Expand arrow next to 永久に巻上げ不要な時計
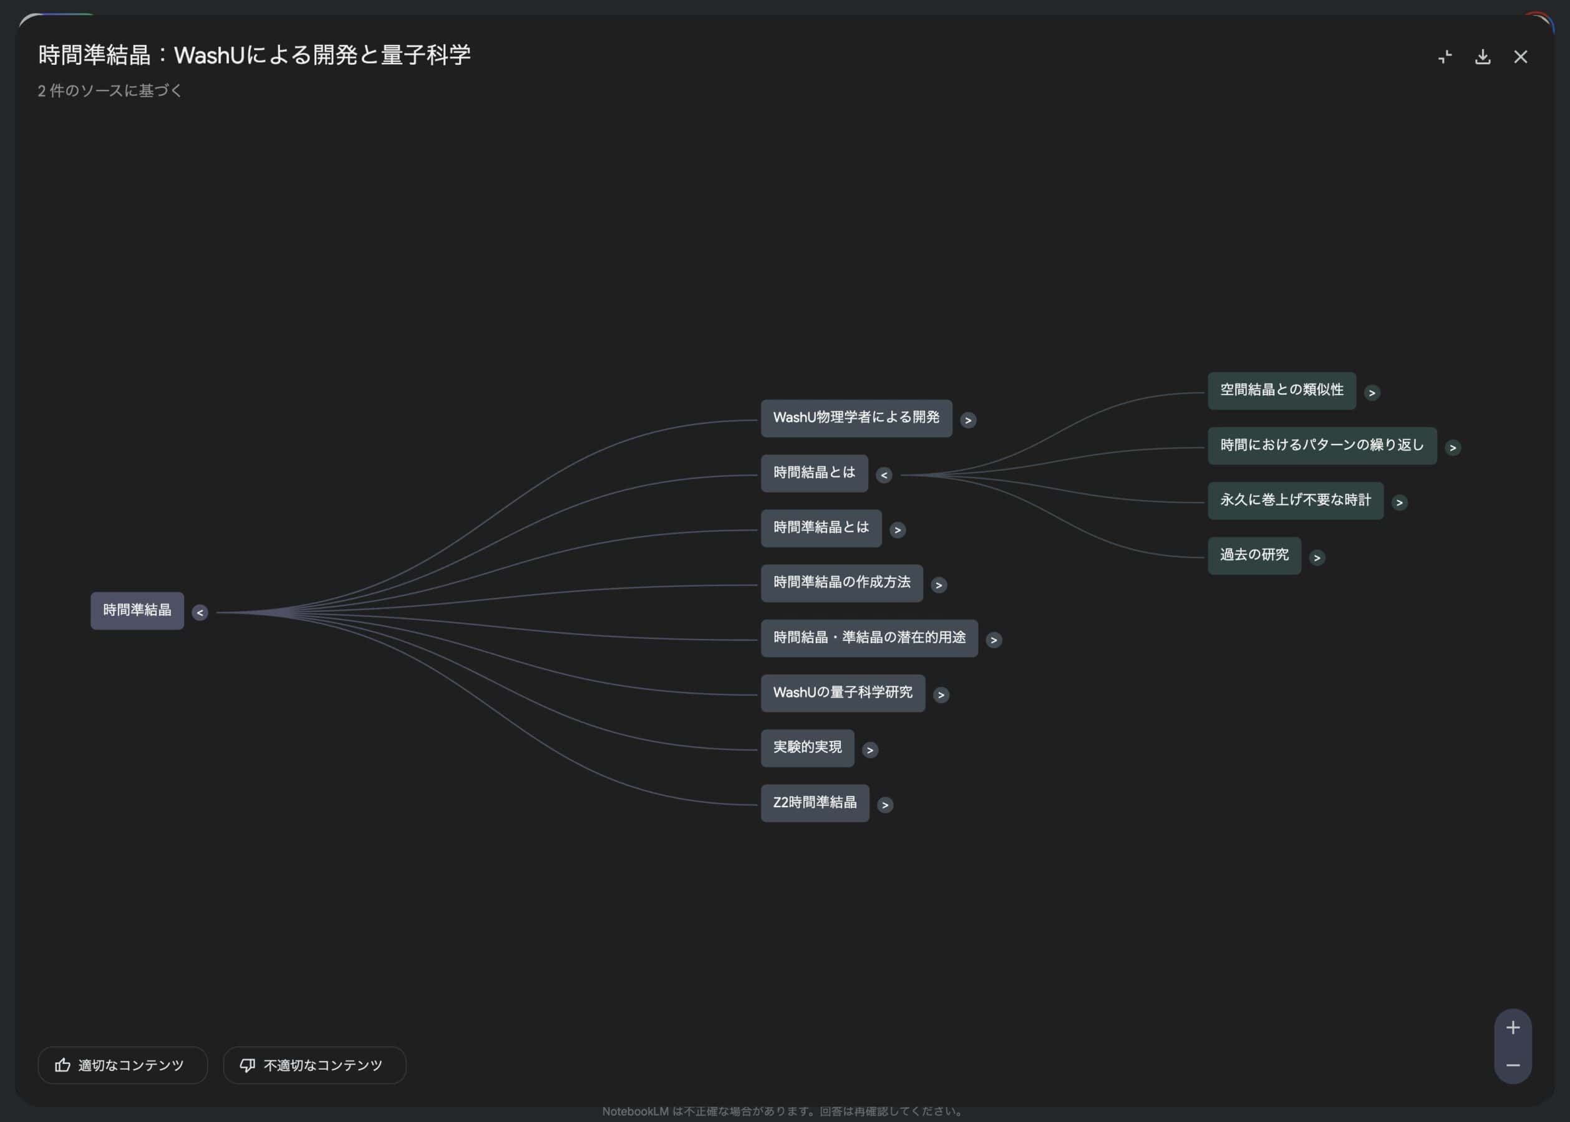Screen dimensions: 1570x1122 [1399, 502]
